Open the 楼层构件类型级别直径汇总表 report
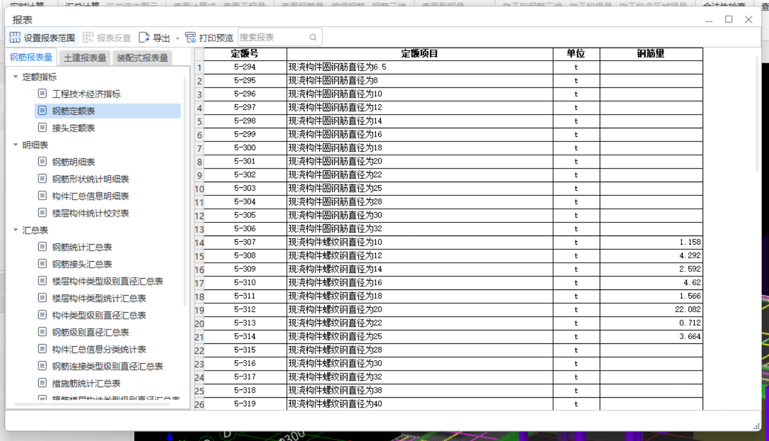Viewport: 769px width, 441px height. 108,282
